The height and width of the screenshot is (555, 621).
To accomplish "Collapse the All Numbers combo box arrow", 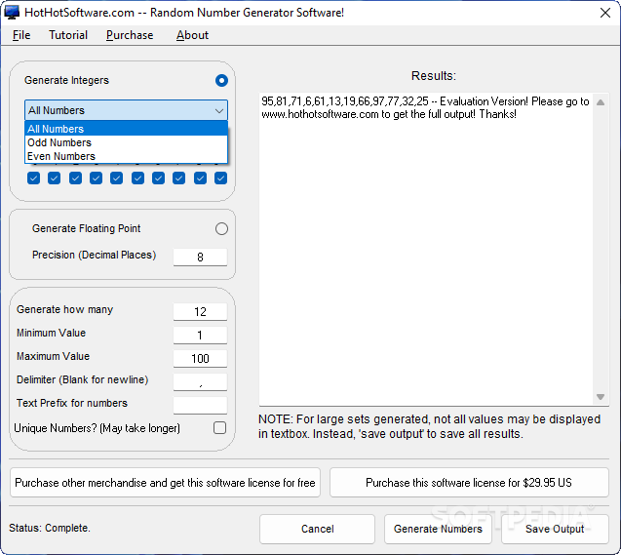I will point(219,110).
